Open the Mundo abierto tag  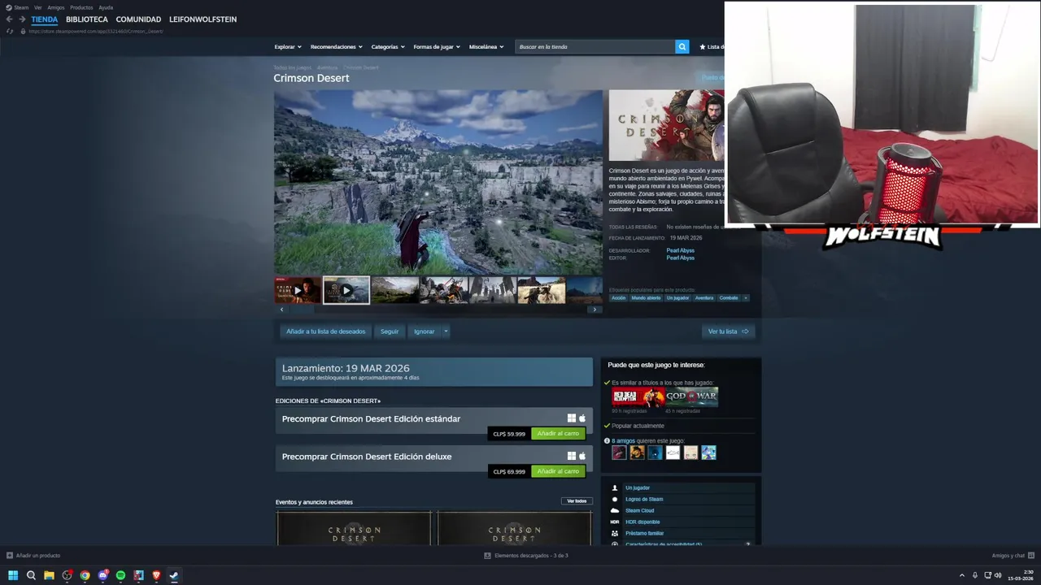point(646,298)
